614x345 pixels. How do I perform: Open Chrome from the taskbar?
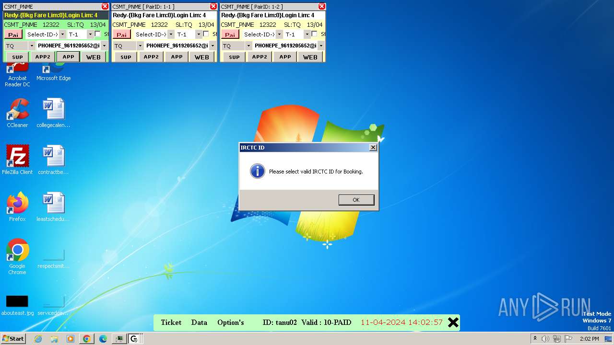point(87,339)
